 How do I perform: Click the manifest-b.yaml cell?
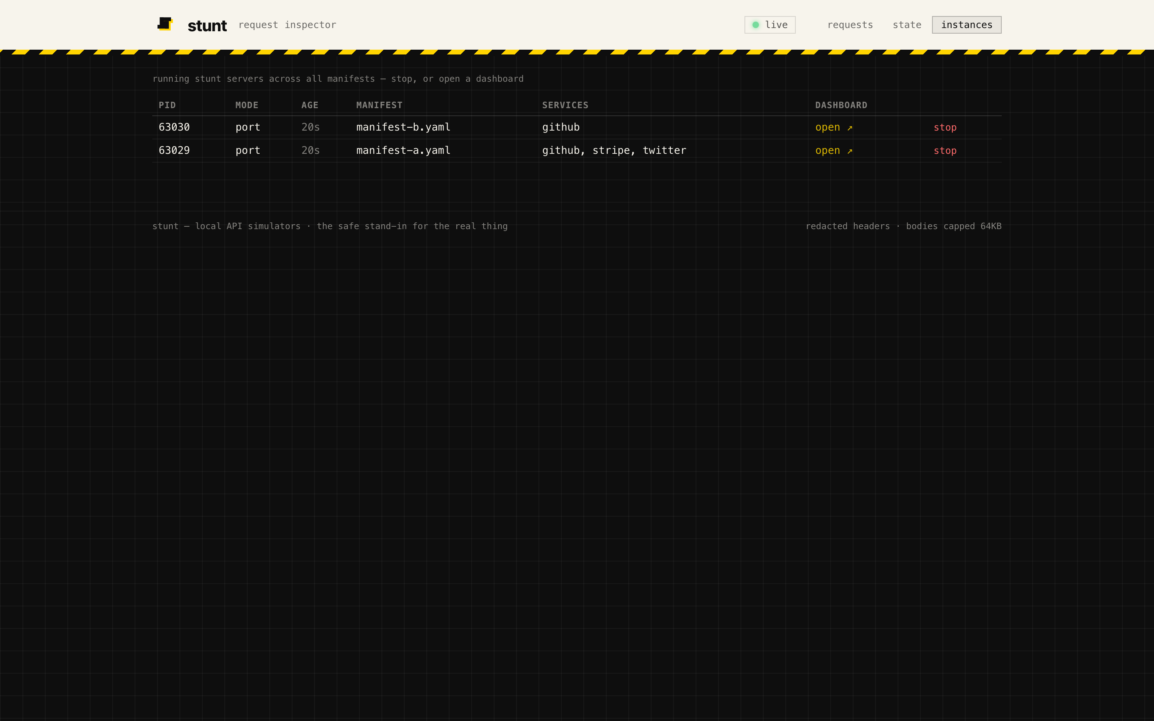coord(403,127)
